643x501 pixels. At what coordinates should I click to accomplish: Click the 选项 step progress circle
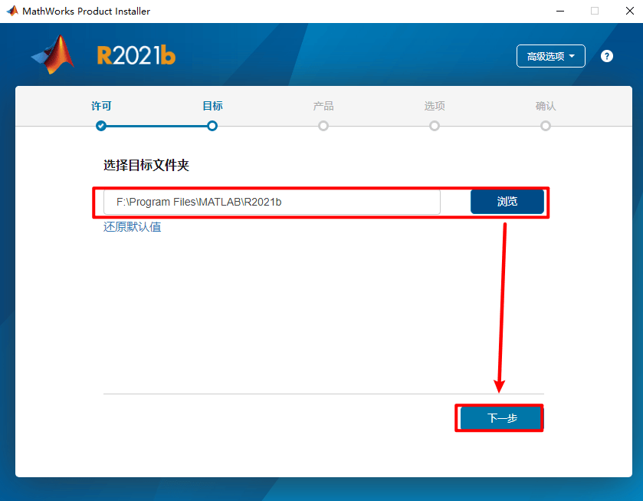(435, 126)
